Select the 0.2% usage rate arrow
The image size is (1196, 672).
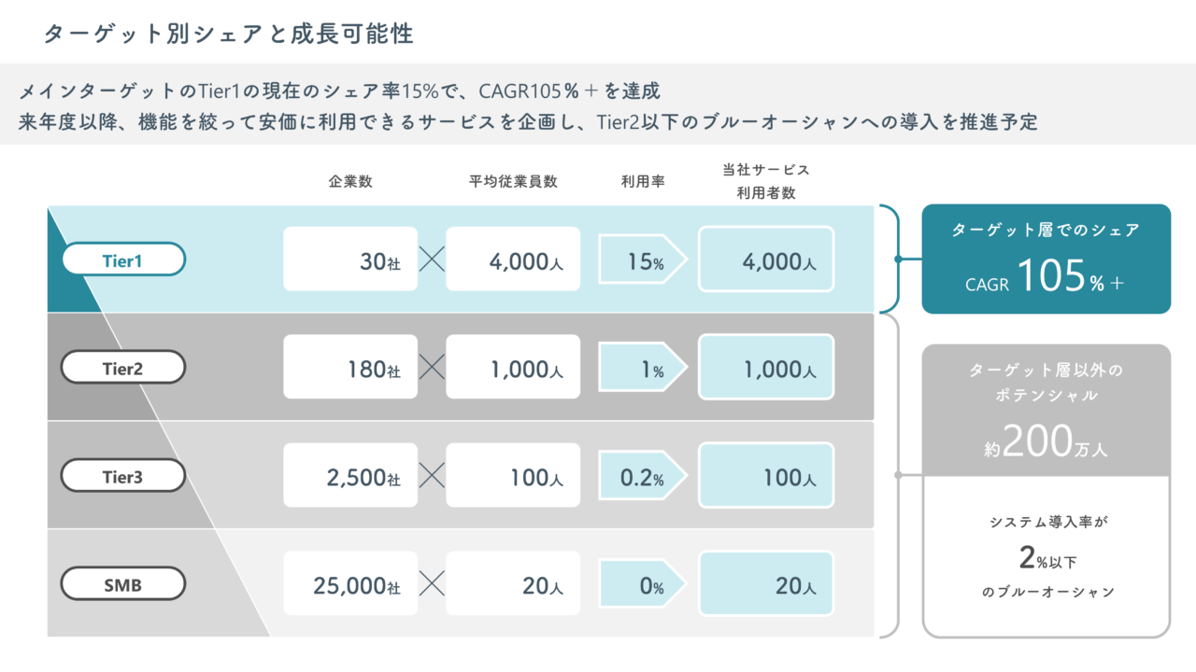click(x=643, y=476)
